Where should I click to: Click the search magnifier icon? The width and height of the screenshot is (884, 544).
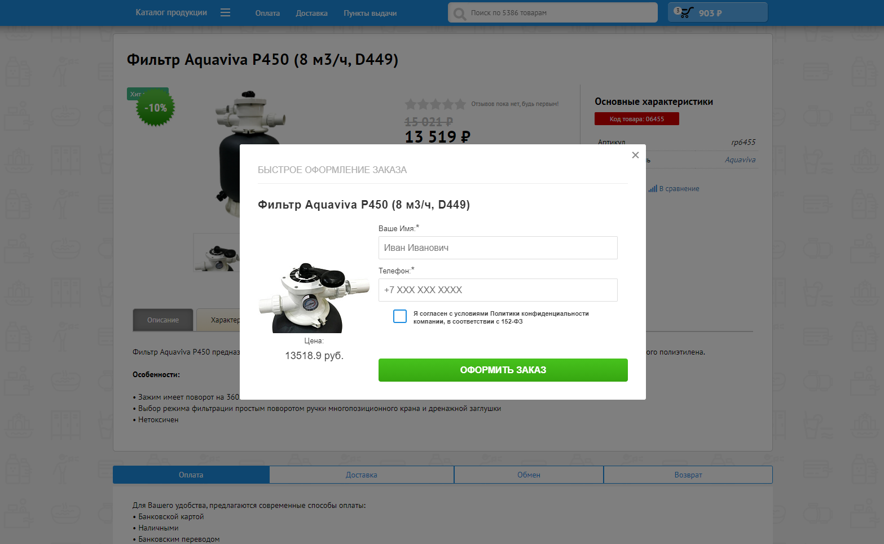tap(460, 14)
